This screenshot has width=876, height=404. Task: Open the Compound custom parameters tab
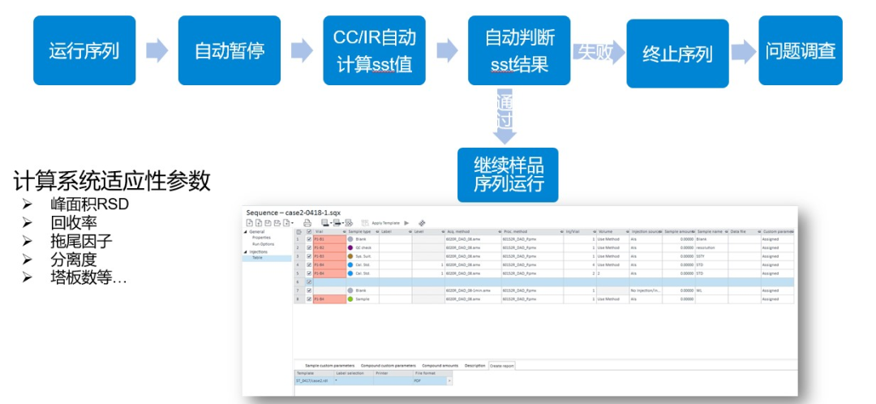[x=389, y=365]
